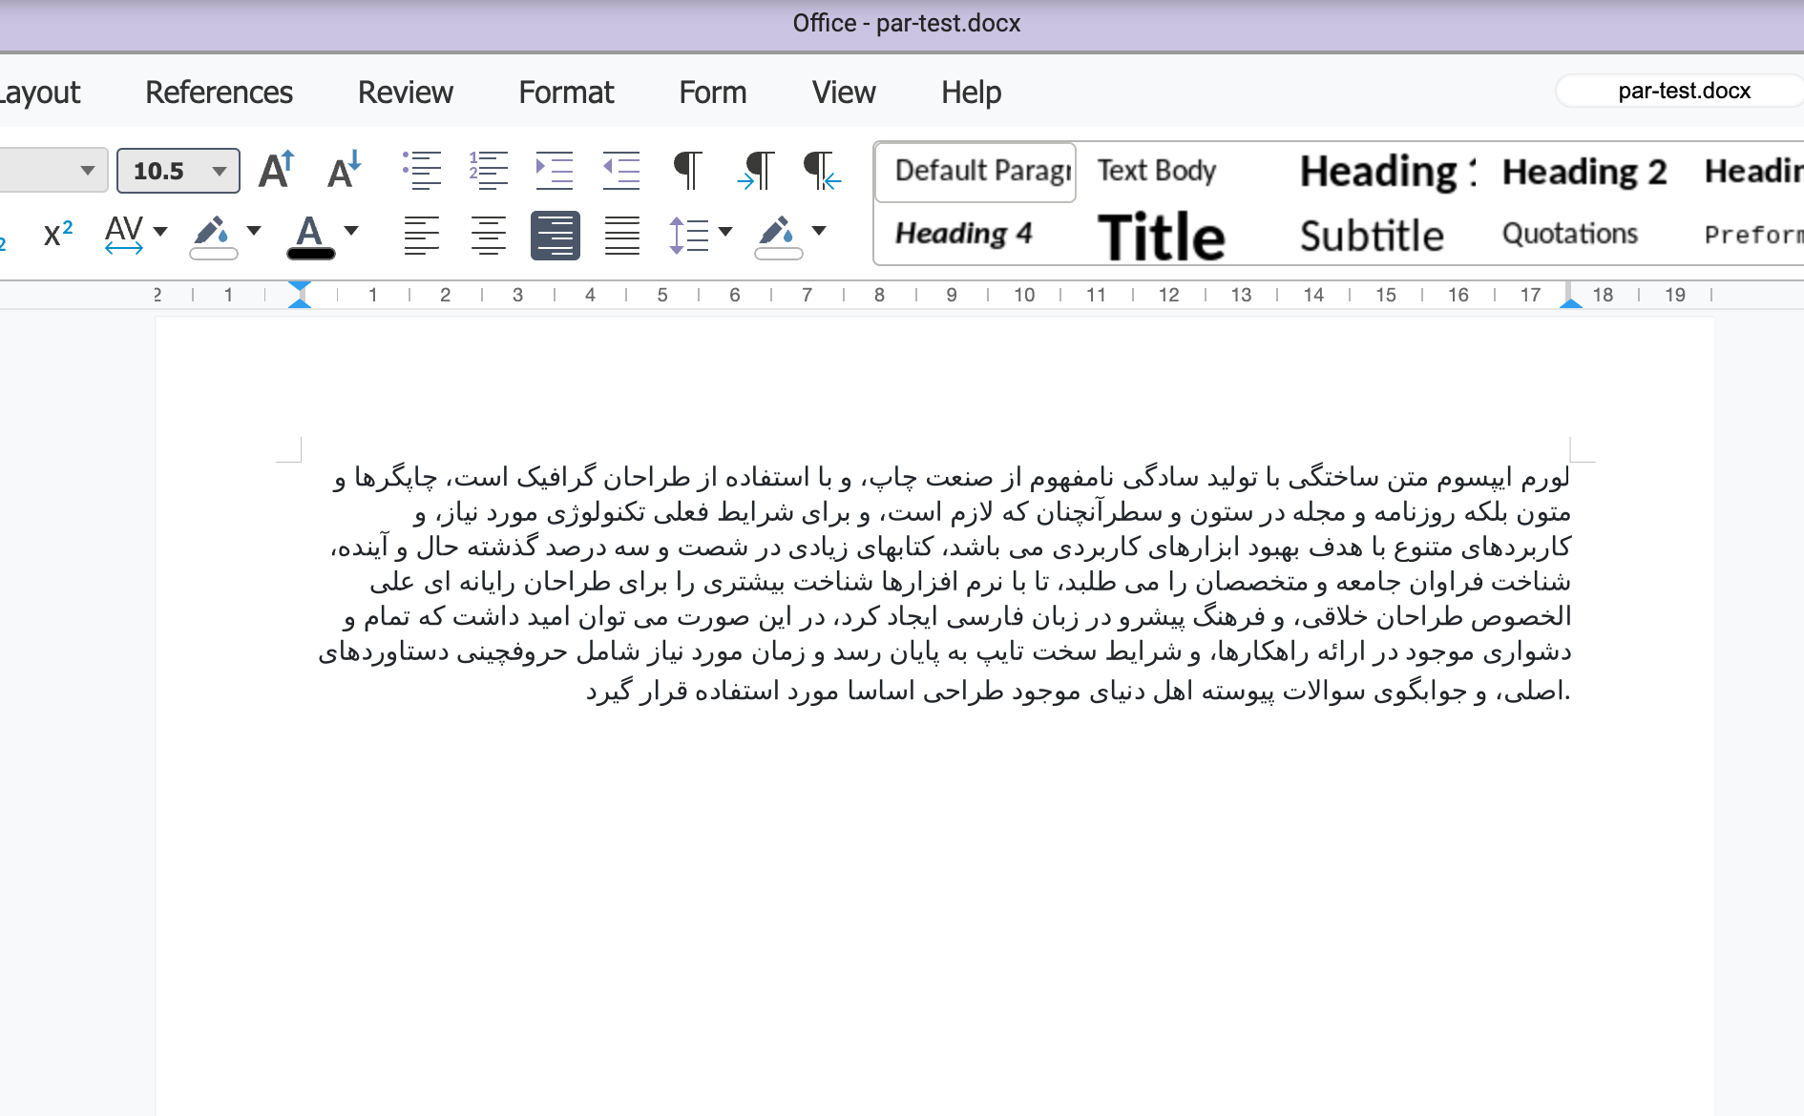The image size is (1804, 1116).
Task: Toggle center horizontally alignment
Action: coord(489,236)
